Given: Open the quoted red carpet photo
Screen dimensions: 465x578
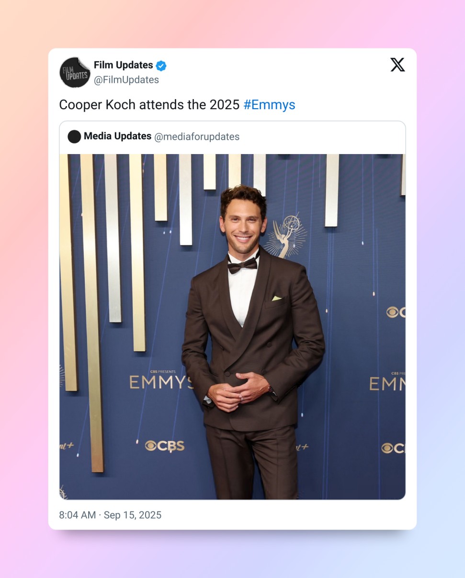Looking at the screenshot, I should coord(232,327).
